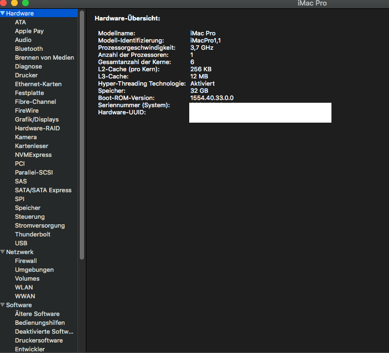The image size is (389, 353).
Task: Select Ethernet-Karten in the list
Action: (38, 84)
